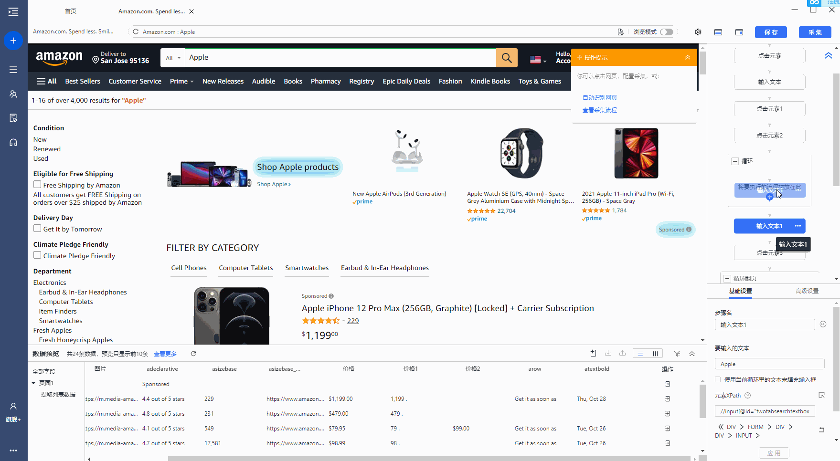Check Get It by Tomorrow
This screenshot has width=840, height=461.
(x=37, y=228)
